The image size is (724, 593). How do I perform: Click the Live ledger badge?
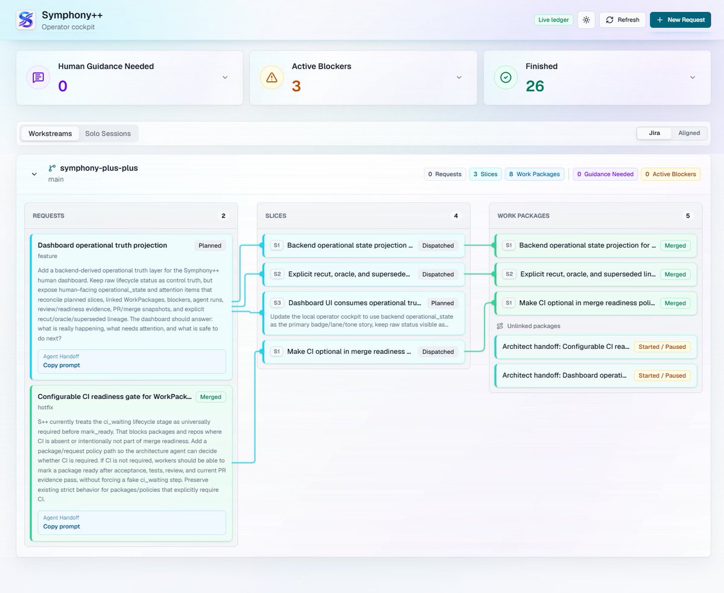point(553,20)
